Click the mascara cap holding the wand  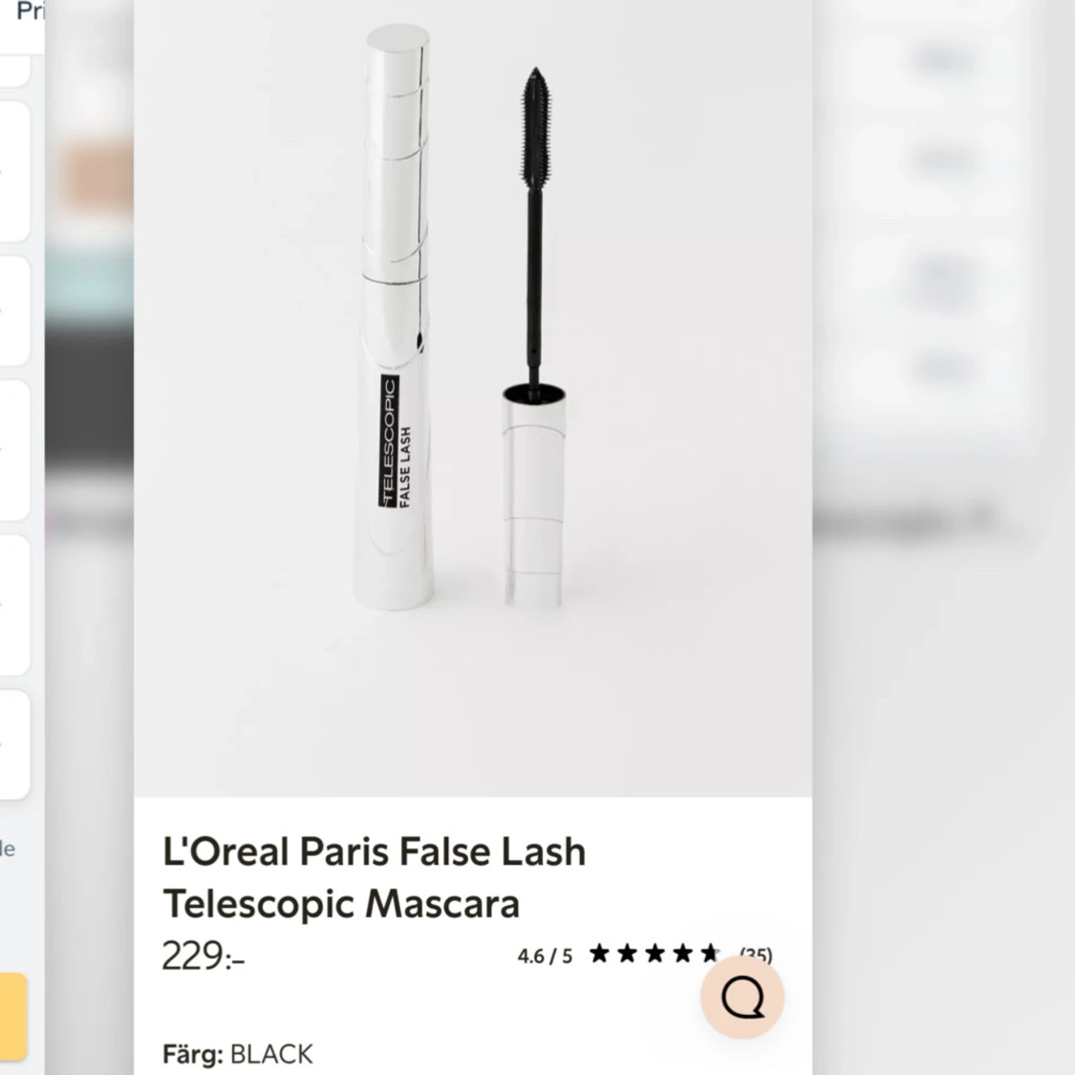pos(533,496)
